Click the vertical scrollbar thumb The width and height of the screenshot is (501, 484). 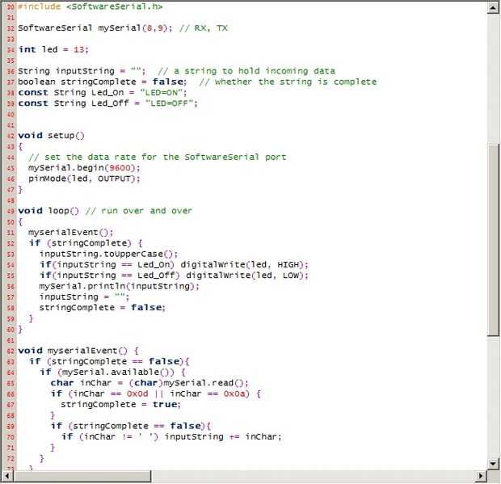[494, 240]
